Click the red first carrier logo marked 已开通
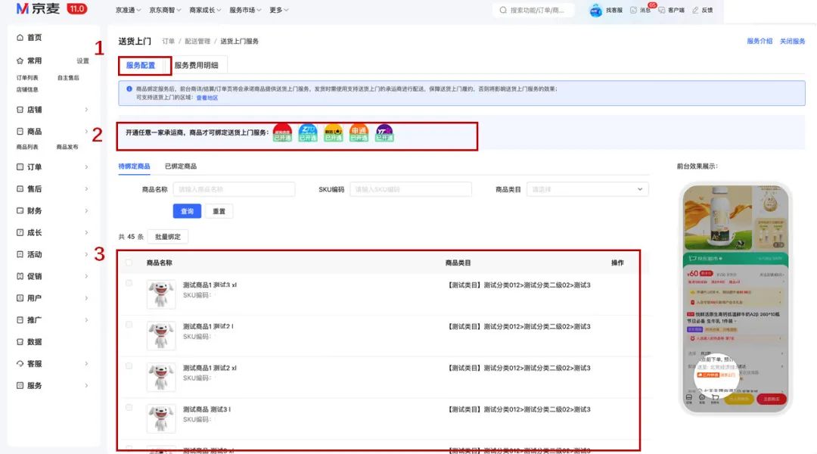This screenshot has width=817, height=454. [x=282, y=133]
